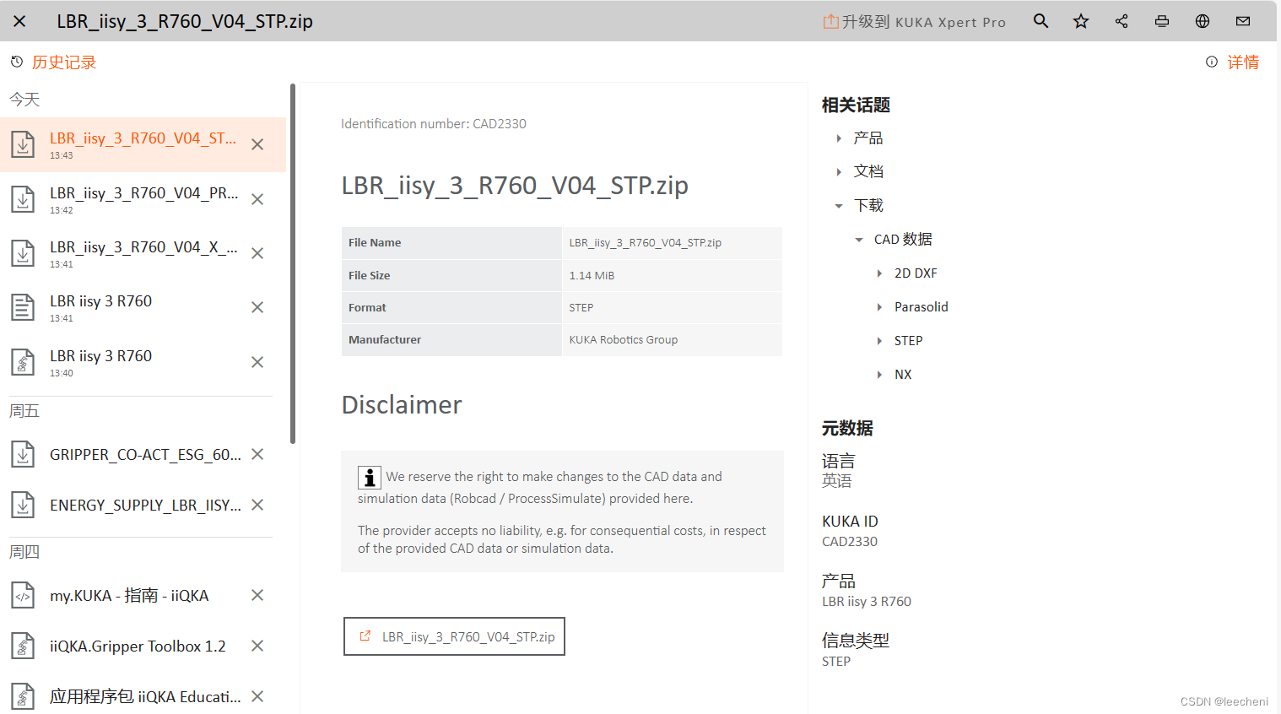This screenshot has height=714, width=1281.
Task: Remove the GRIPPER_CO-ACT history entry
Action: click(257, 454)
